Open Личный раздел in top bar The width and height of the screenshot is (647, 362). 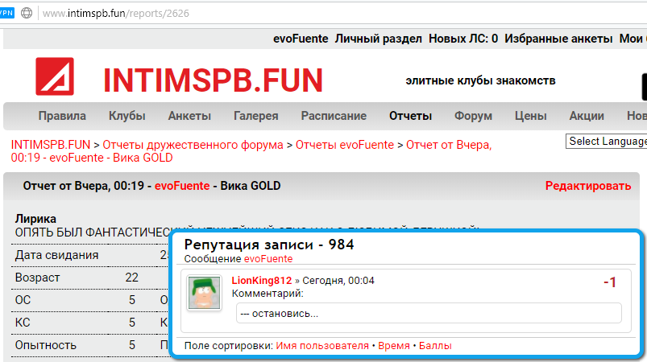tap(378, 38)
